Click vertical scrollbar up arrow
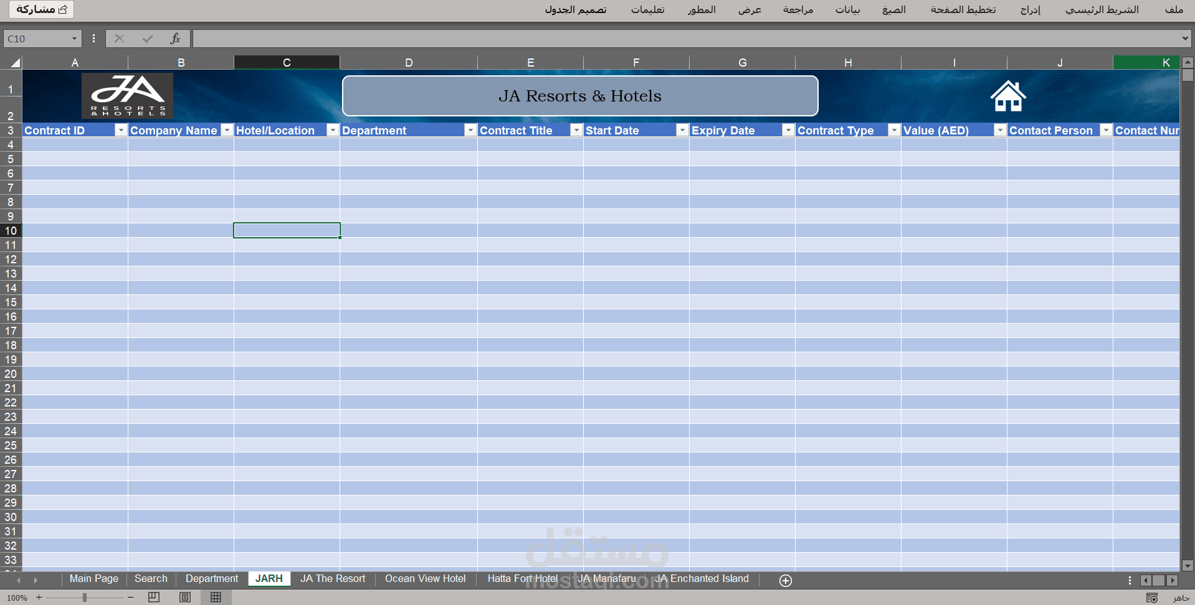The height and width of the screenshot is (605, 1195). pyautogui.click(x=1188, y=62)
